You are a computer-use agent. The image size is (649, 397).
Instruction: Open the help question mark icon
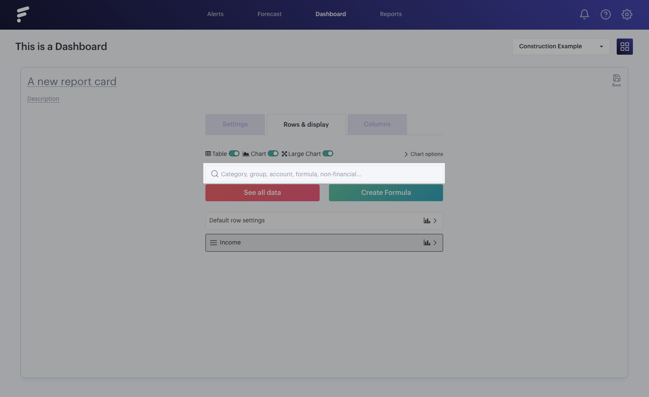pos(606,14)
